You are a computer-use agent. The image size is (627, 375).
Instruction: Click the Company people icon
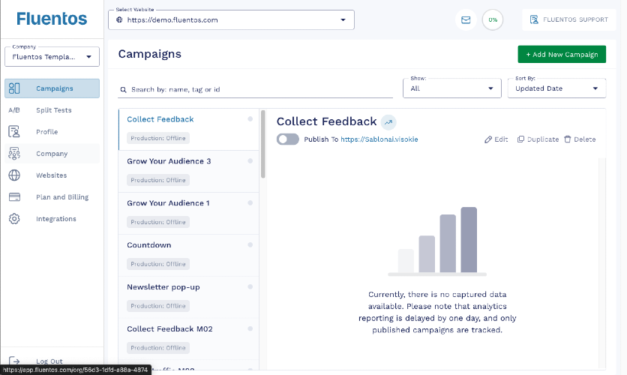pyautogui.click(x=14, y=154)
